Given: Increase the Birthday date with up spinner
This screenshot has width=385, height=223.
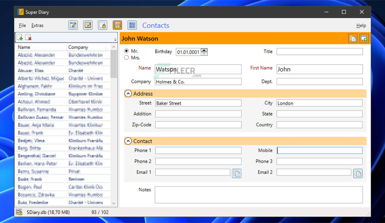Looking at the screenshot, I should (x=204, y=50).
